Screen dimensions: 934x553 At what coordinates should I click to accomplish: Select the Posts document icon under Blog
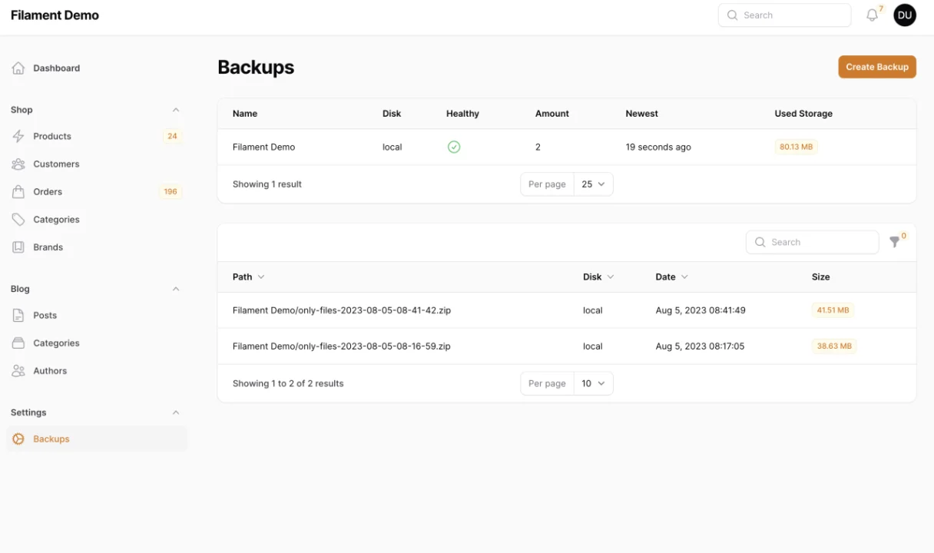pos(18,315)
